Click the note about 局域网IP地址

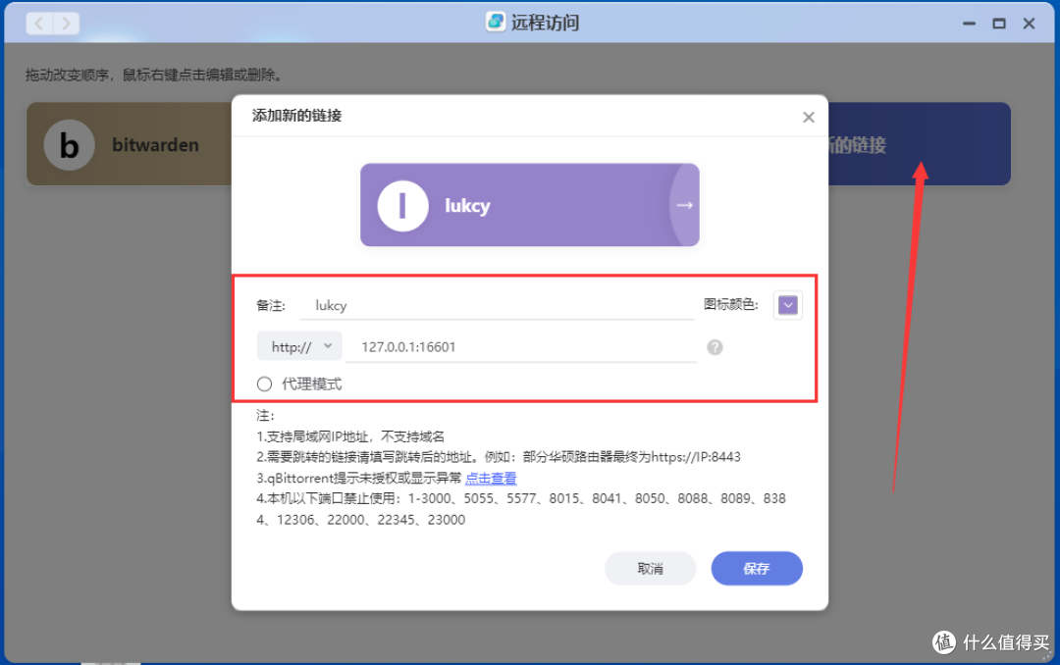[350, 435]
